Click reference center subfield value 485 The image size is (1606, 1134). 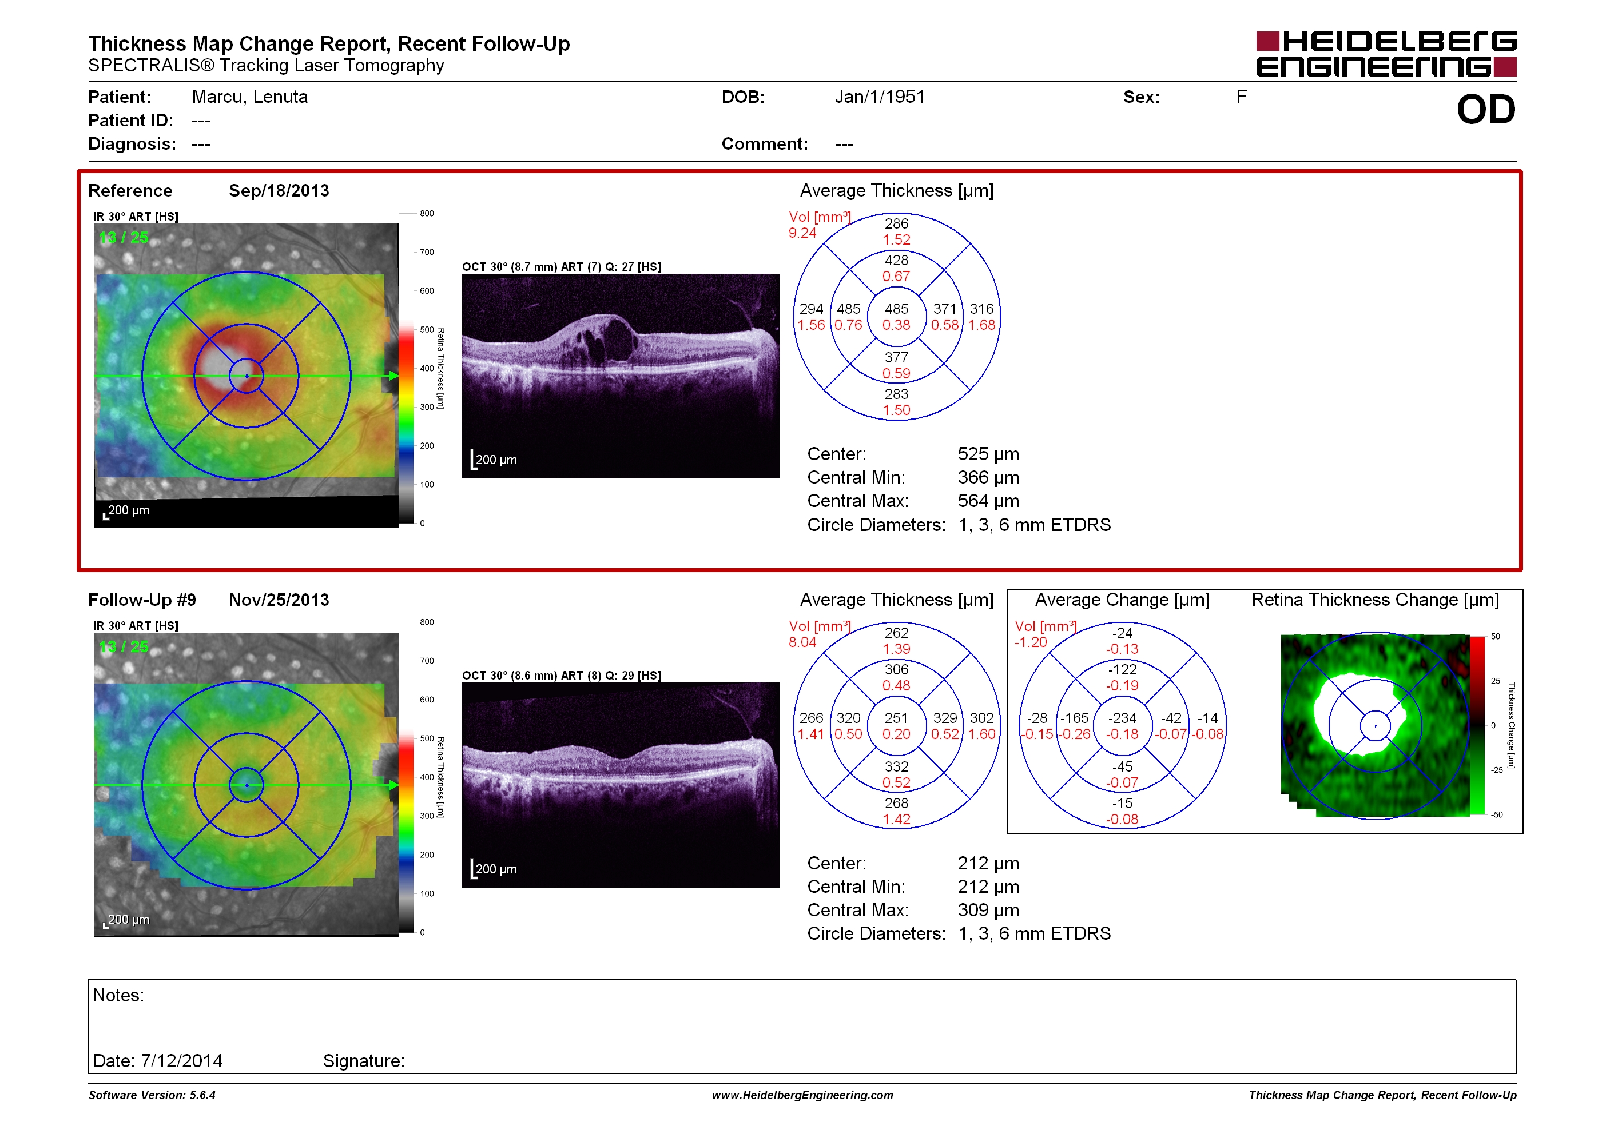[x=896, y=309]
